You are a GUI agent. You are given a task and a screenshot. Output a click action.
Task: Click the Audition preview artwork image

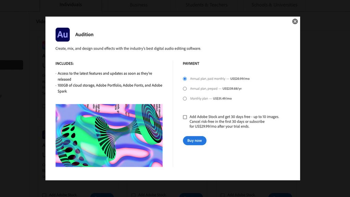click(109, 136)
